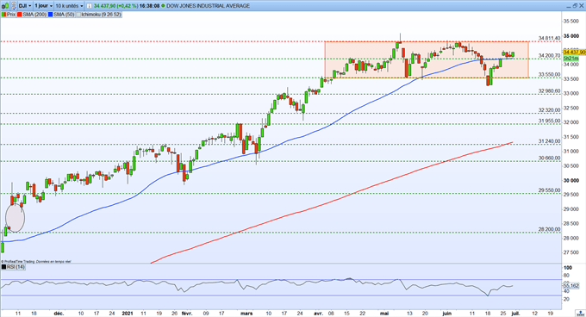
Task: Toggle the Ichimoku (9 26 52) indicator
Action: (99, 15)
